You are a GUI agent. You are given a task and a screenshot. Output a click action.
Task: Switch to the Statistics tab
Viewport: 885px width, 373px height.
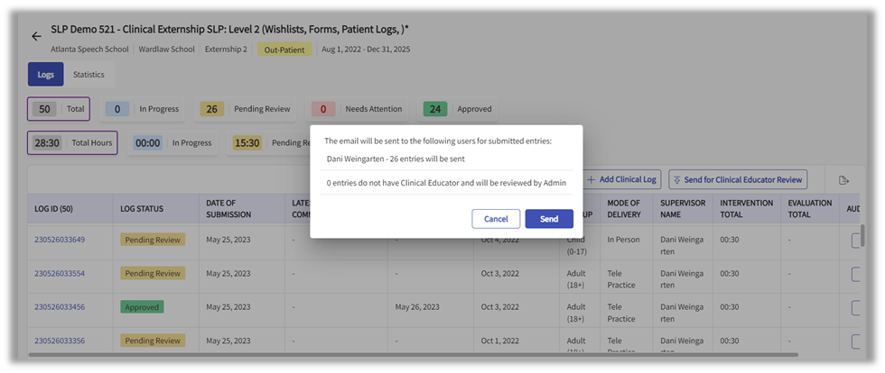[x=88, y=75]
